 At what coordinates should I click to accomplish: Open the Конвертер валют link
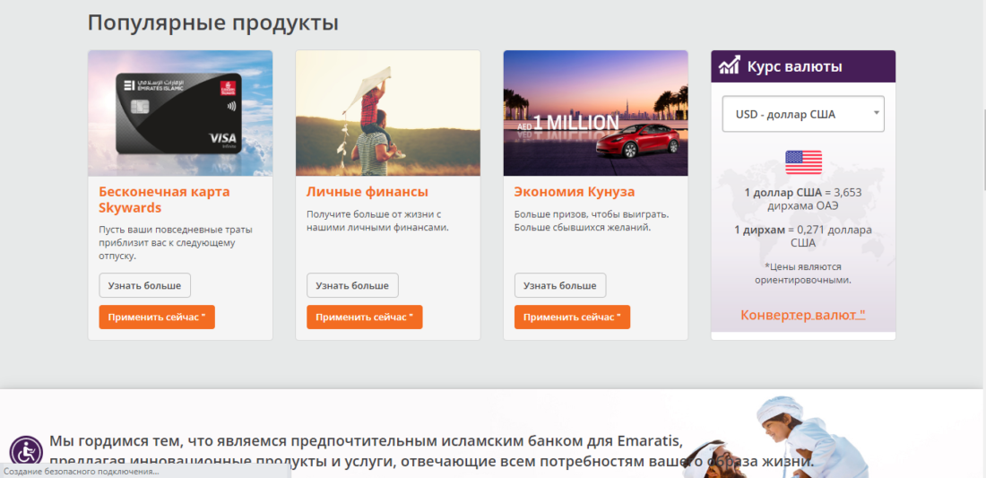click(802, 315)
